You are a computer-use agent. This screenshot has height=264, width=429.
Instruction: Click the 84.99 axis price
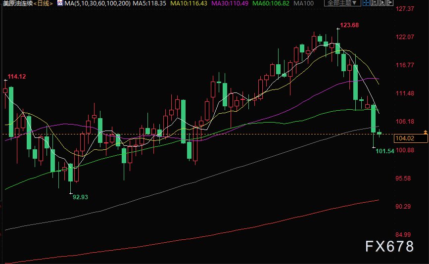tap(403, 234)
